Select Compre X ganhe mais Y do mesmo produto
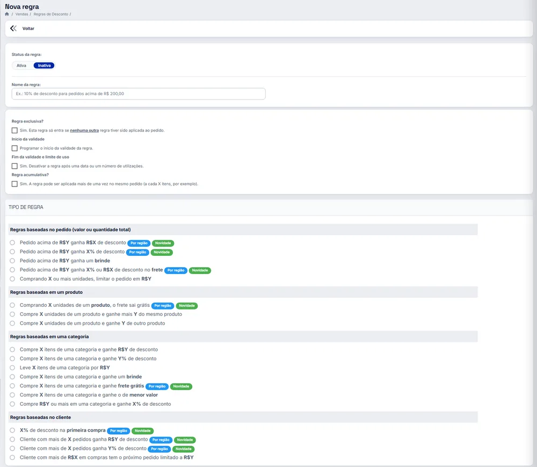 12,314
